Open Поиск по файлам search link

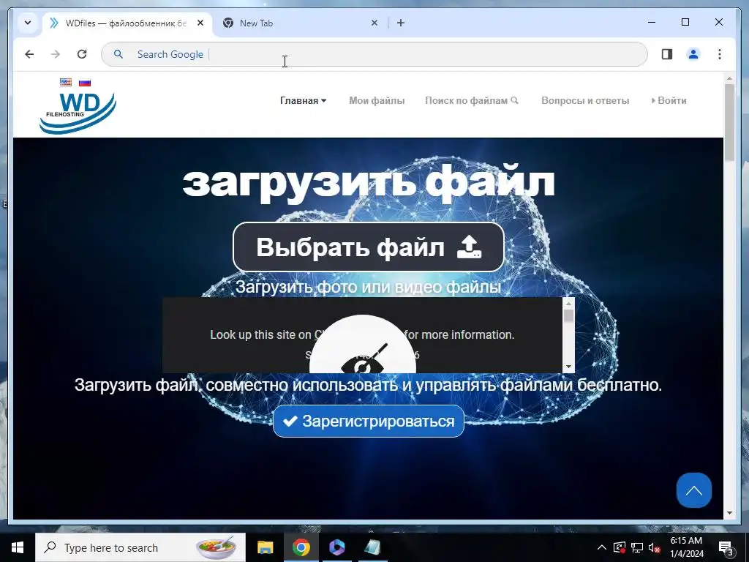click(x=472, y=100)
